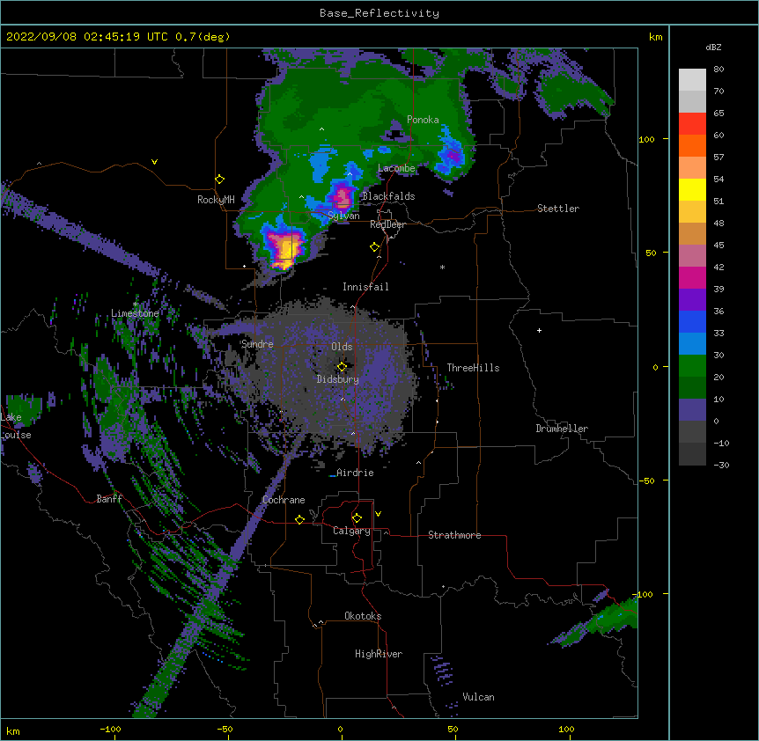The width and height of the screenshot is (759, 741).
Task: Click the Stettler city label
Action: coord(558,209)
